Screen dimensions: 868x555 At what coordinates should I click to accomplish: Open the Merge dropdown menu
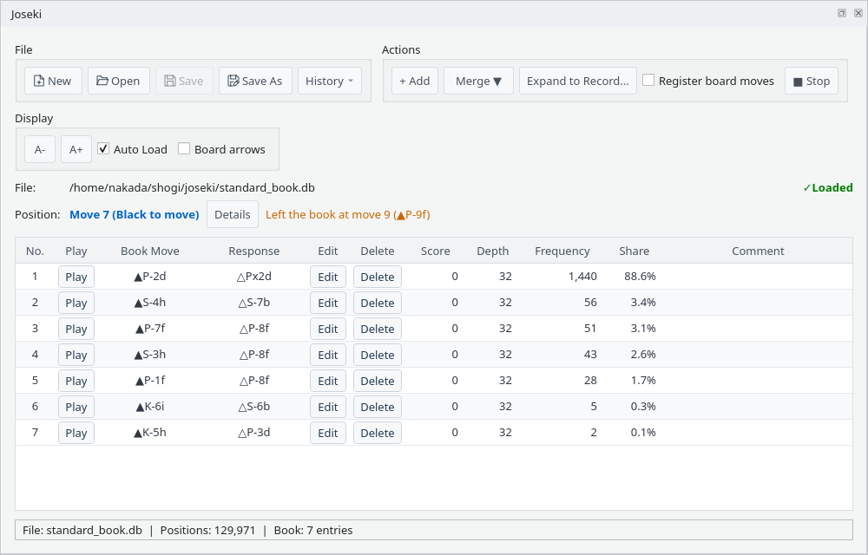[478, 81]
